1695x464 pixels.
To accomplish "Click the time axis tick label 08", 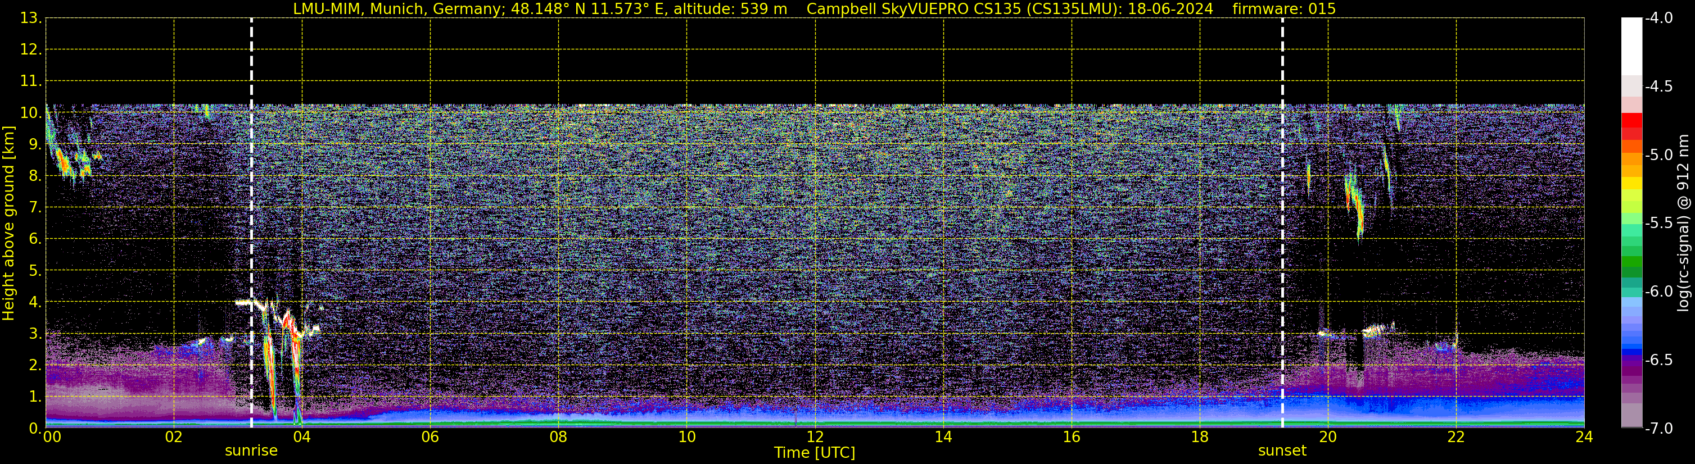I will [559, 437].
